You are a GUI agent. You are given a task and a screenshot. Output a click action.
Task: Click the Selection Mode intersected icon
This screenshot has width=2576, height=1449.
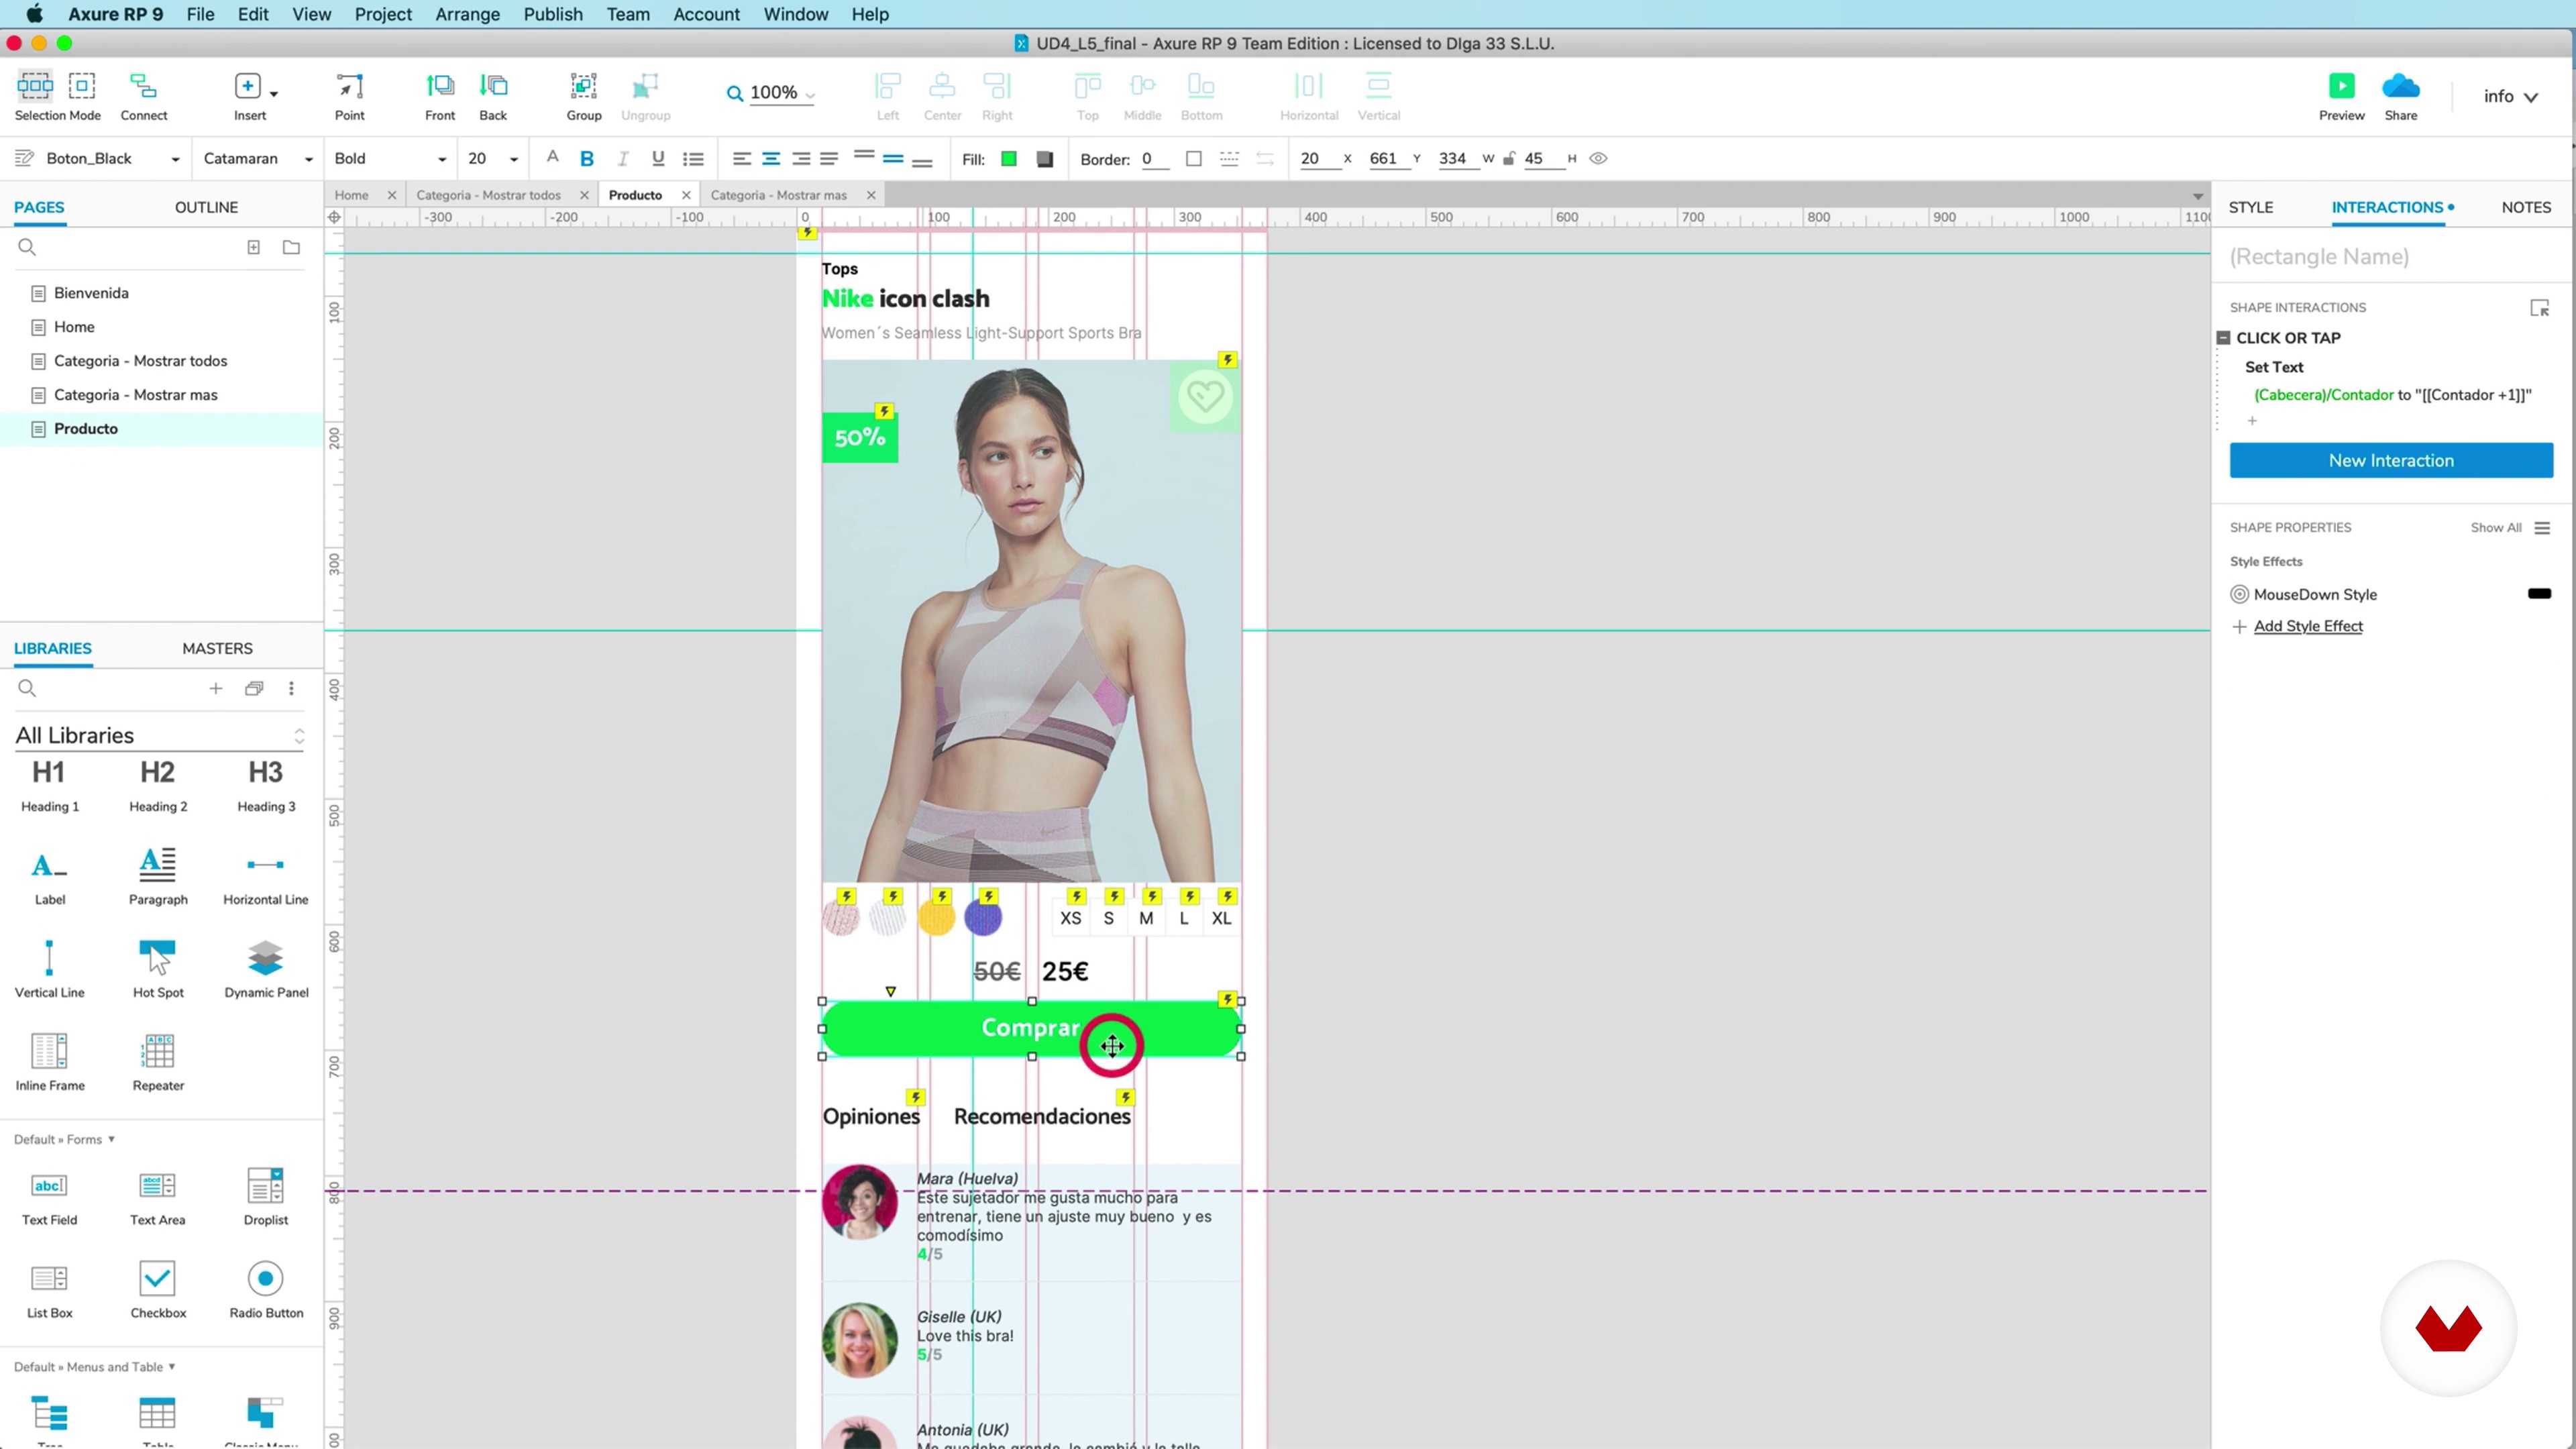pos(35,86)
